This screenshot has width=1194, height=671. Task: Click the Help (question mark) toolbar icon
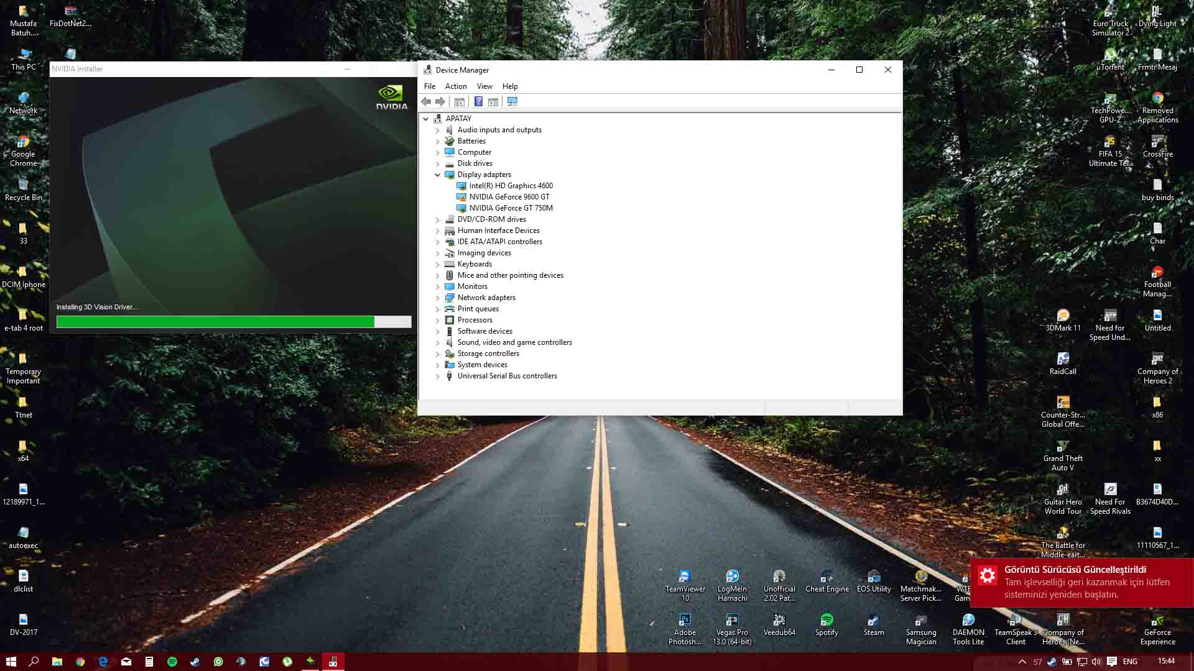coord(478,102)
